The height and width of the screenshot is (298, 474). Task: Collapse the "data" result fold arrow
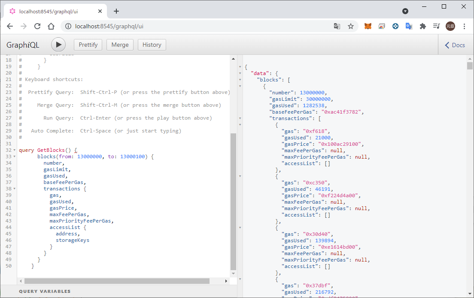240,73
